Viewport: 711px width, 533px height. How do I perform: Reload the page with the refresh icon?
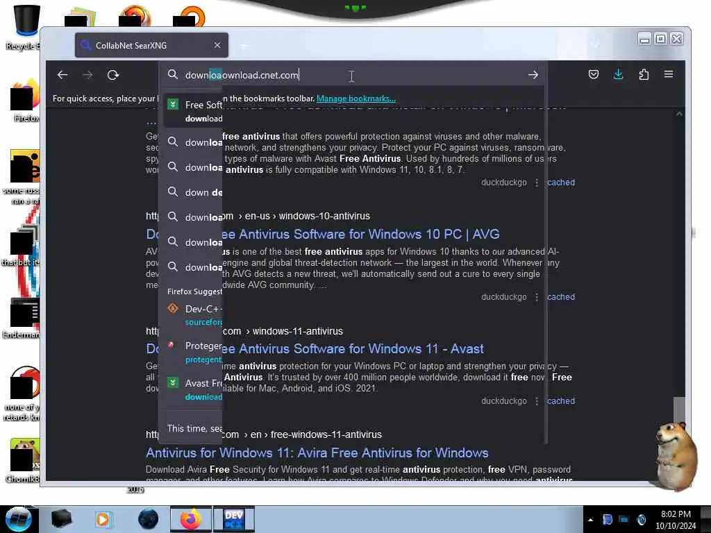[x=113, y=75]
